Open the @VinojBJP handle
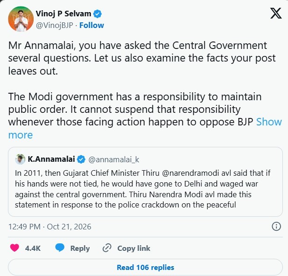The width and height of the screenshot is (288, 276). pyautogui.click(x=55, y=25)
